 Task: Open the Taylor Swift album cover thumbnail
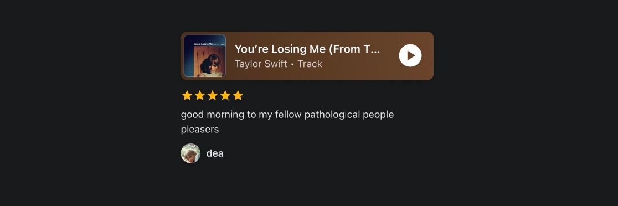click(x=205, y=55)
